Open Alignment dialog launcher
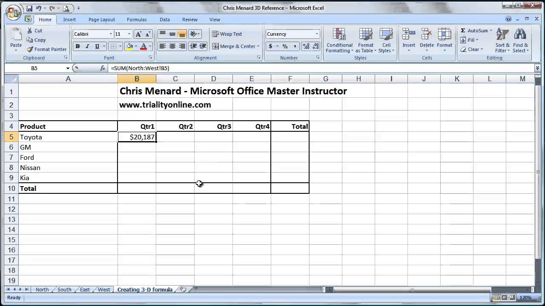 coord(259,57)
